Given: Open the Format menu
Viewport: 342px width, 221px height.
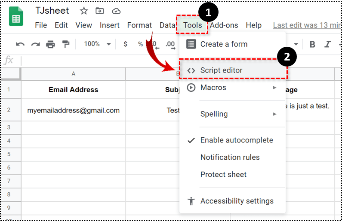Looking at the screenshot, I should click(139, 25).
